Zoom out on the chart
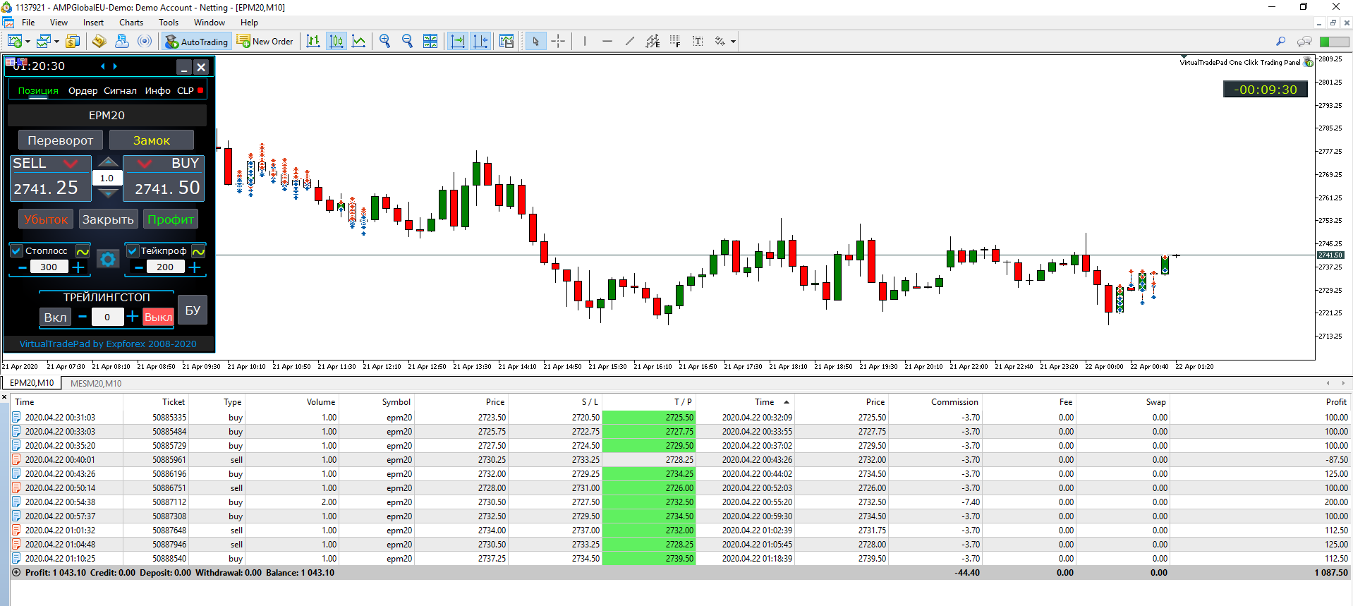 click(x=407, y=42)
